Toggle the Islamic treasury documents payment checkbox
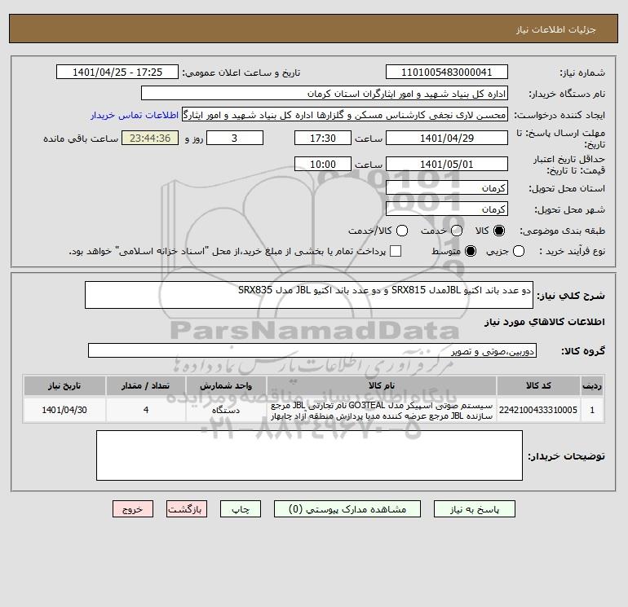This screenshot has width=628, height=607. click(396, 251)
